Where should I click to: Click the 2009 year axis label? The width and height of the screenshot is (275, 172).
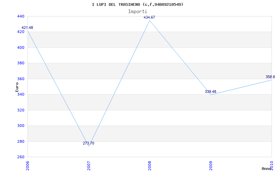(211, 166)
